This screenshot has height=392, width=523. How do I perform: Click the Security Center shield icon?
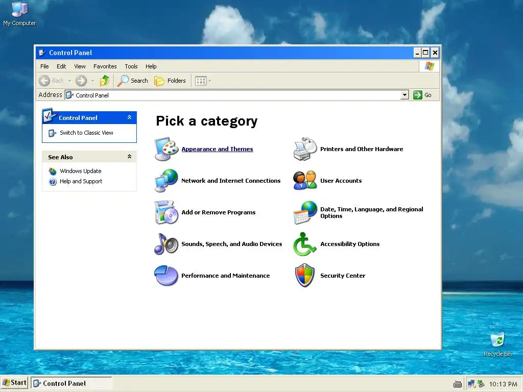[x=305, y=275]
